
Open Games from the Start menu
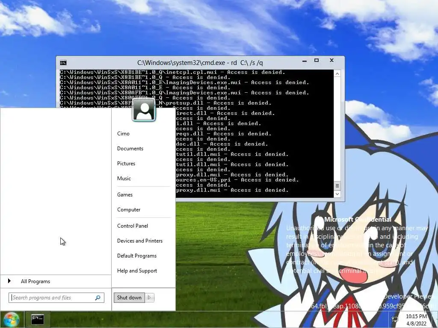point(125,195)
